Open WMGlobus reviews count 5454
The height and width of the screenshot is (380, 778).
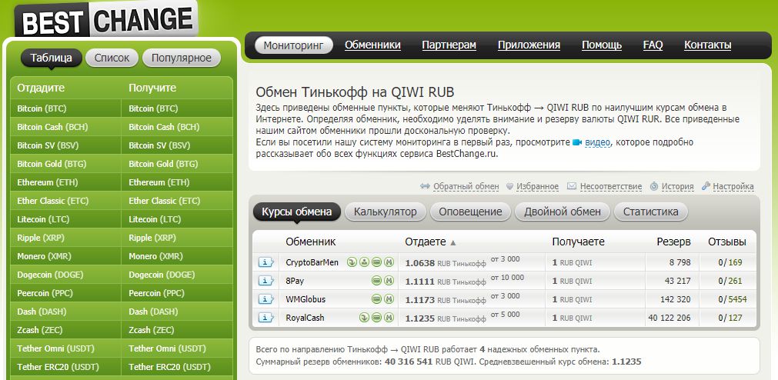tap(737, 299)
